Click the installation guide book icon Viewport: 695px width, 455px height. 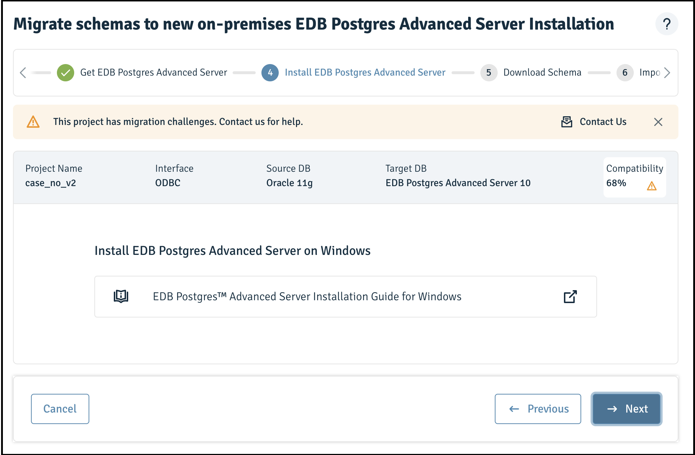click(x=121, y=297)
